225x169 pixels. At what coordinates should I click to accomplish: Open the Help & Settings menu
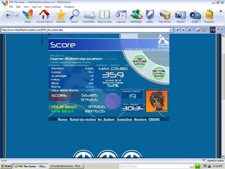click(53, 7)
